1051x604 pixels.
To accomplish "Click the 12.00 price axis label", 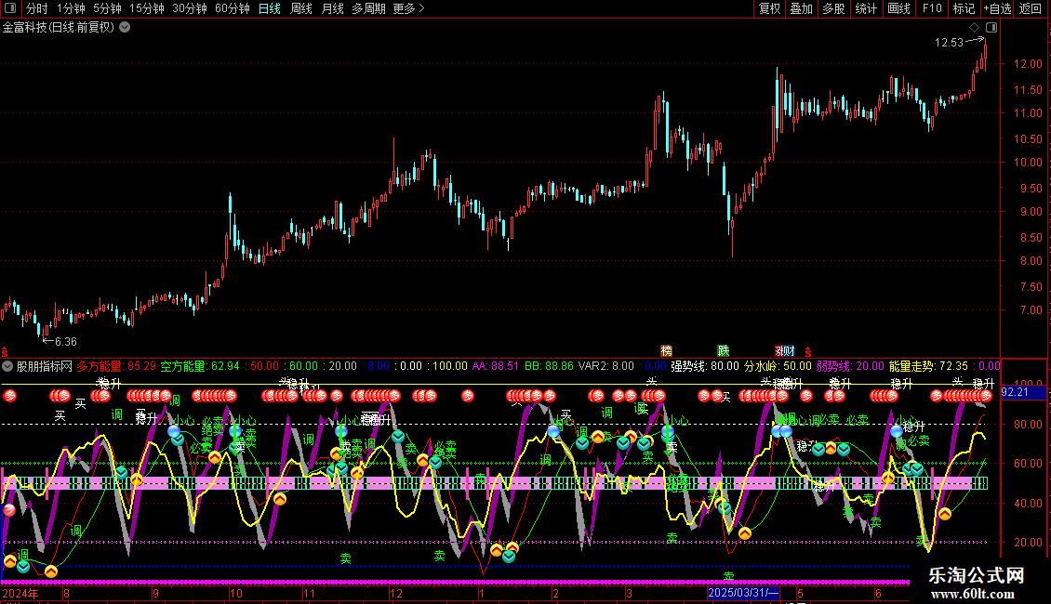I will click(1028, 64).
